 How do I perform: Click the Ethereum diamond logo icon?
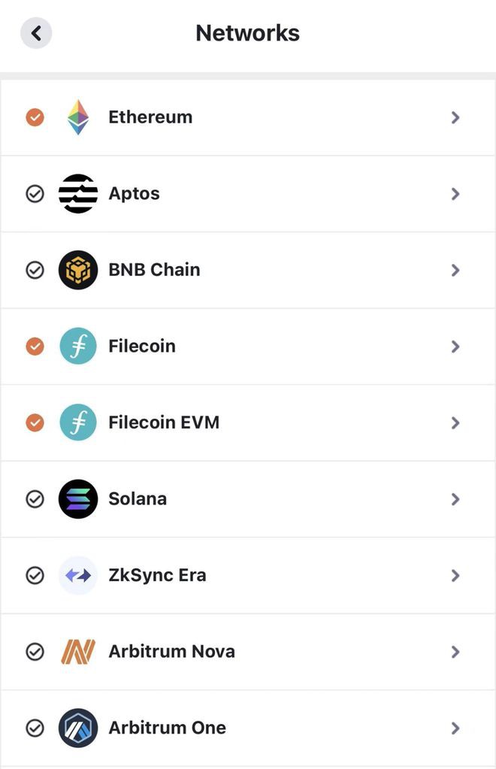(x=78, y=117)
